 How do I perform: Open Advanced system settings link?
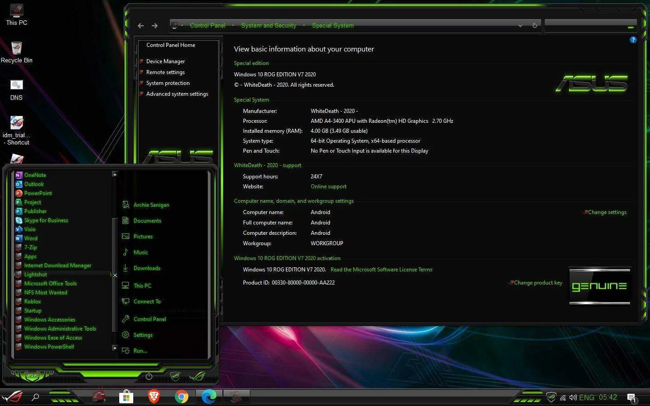tap(177, 94)
